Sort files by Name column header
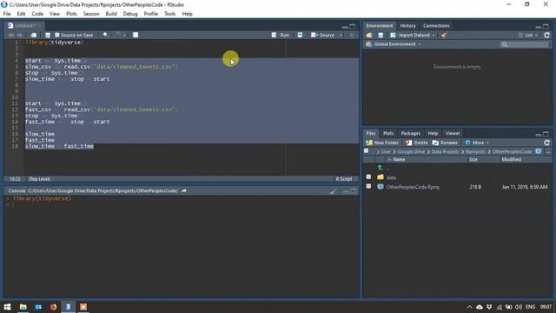556x313 pixels. [x=399, y=160]
